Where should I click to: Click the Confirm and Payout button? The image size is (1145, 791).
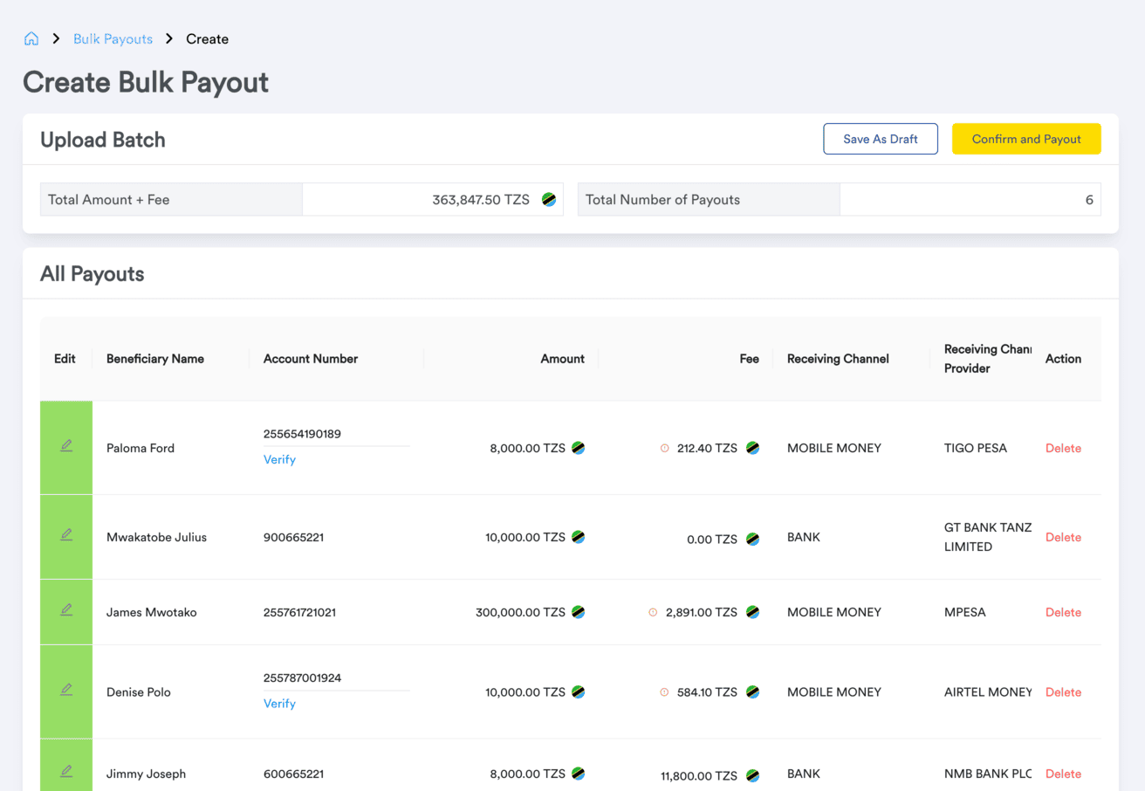click(x=1026, y=139)
